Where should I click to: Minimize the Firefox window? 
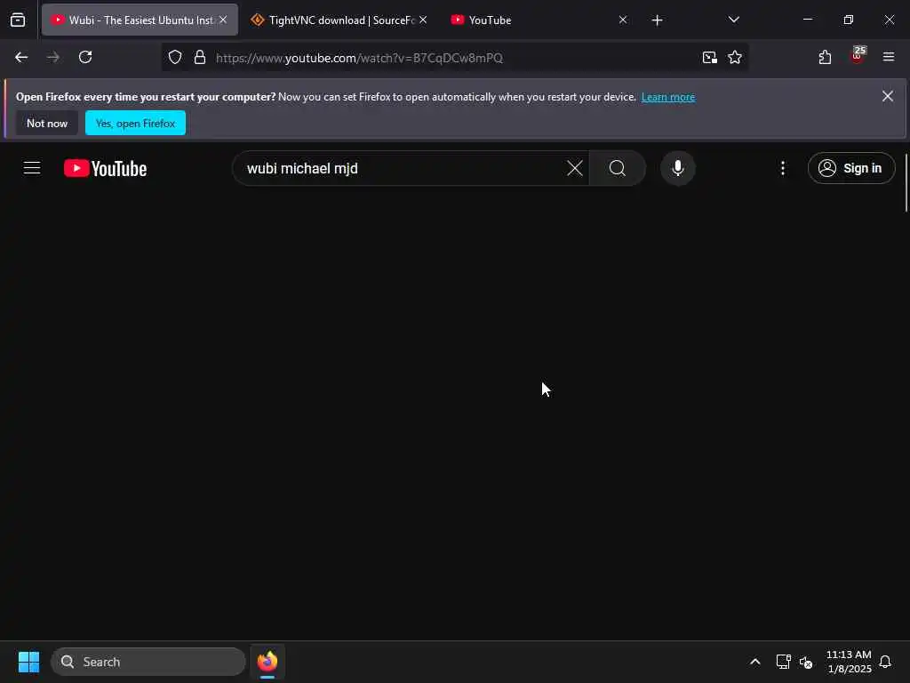807,20
